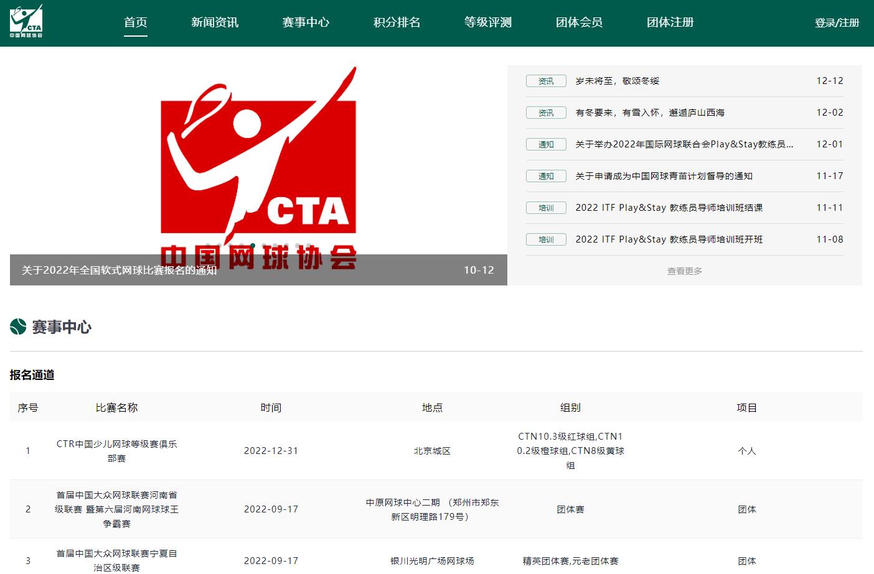Click the CTA association logo in the header

click(x=26, y=22)
